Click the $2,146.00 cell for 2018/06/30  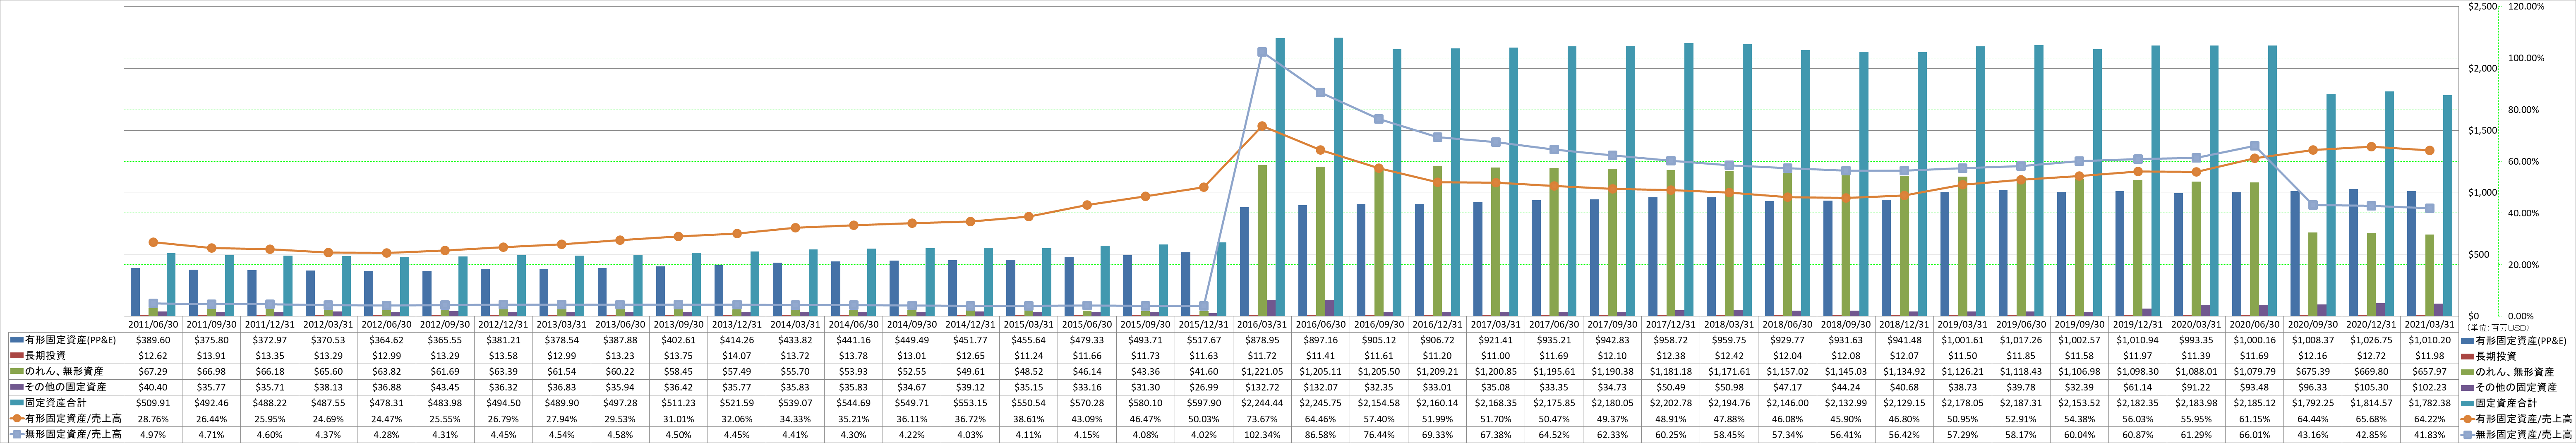pyautogui.click(x=1788, y=403)
